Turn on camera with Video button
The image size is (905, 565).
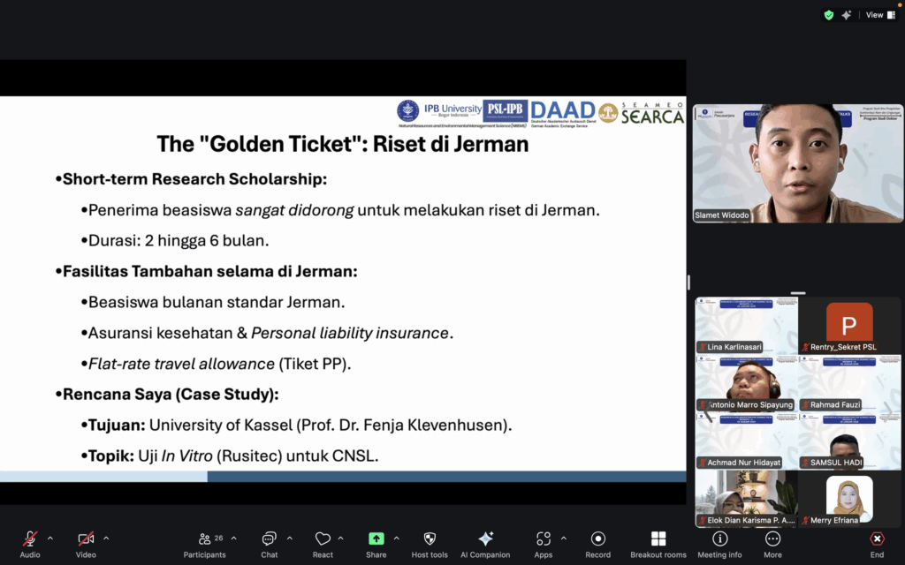[x=86, y=539]
